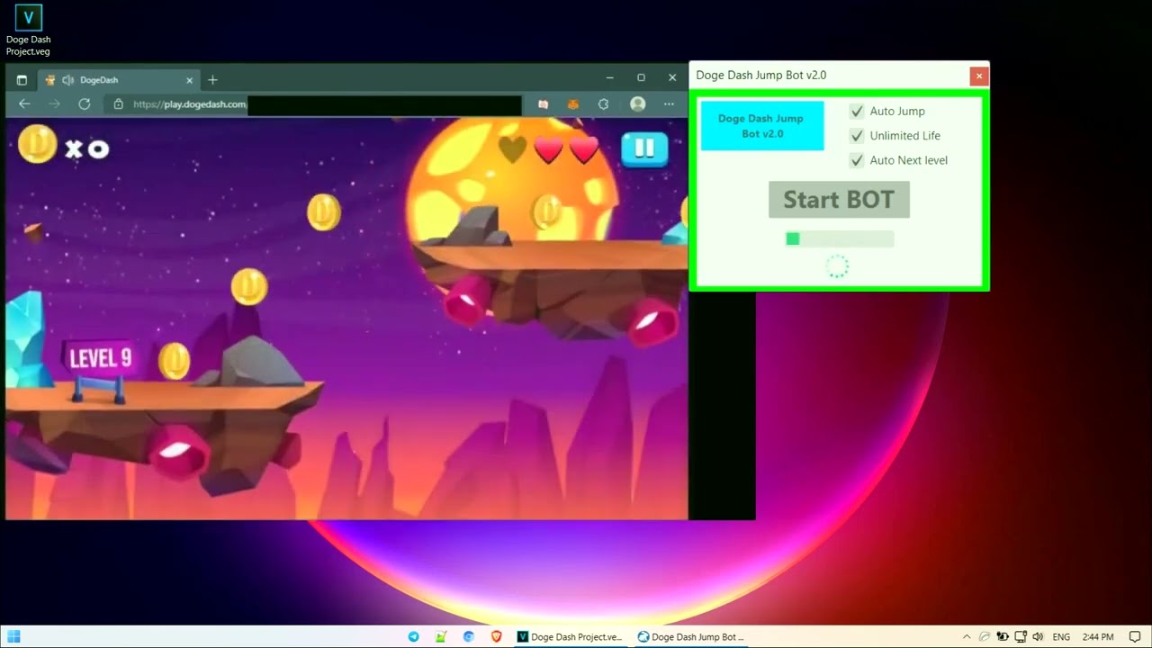
Task: Open the Doge Dash Project.veg desktop file
Action: pos(28,31)
